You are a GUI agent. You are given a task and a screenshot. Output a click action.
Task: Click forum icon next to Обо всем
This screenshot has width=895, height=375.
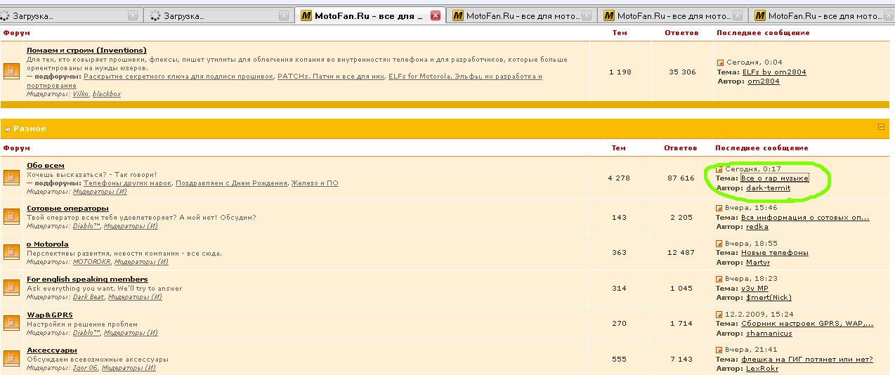click(11, 178)
